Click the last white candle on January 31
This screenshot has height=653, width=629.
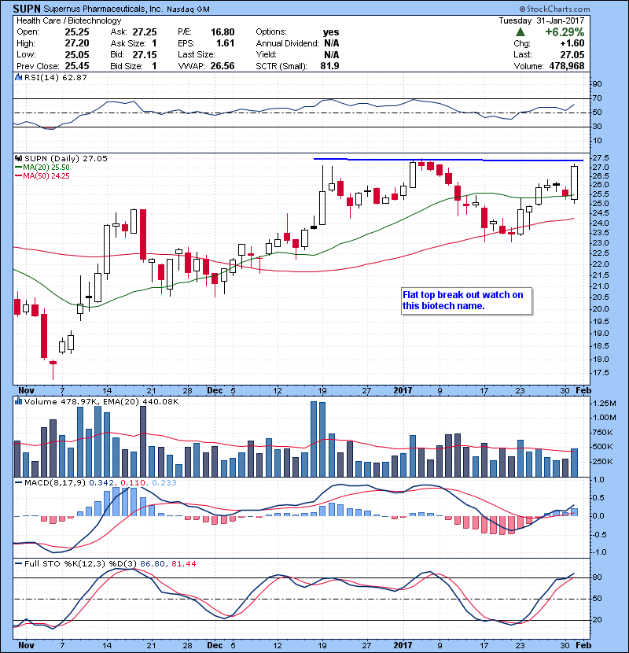574,183
